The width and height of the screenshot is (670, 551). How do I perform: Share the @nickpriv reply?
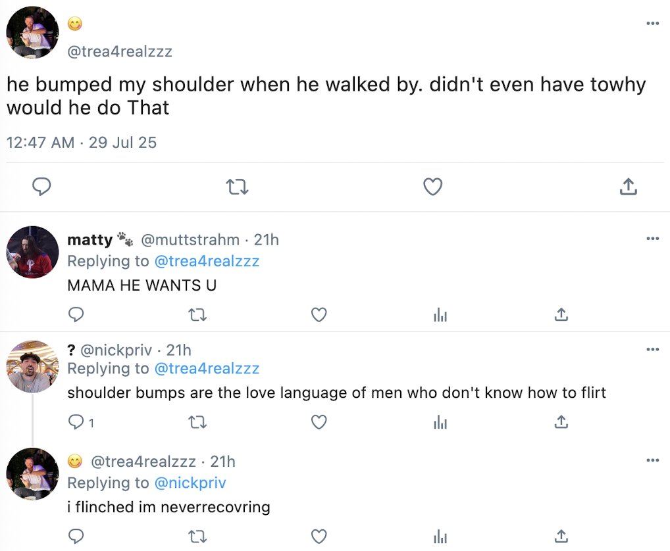click(x=561, y=422)
